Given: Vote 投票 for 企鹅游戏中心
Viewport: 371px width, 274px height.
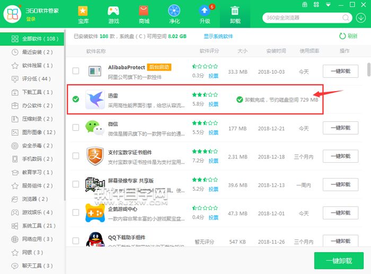Looking at the screenshot, I should pos(213,218).
